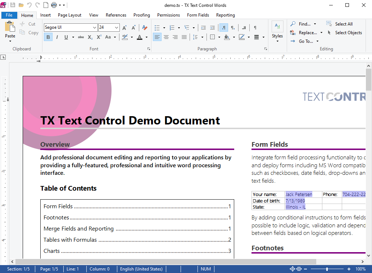Click the bulleted list icon
This screenshot has height=273, width=372.
pyautogui.click(x=157, y=28)
